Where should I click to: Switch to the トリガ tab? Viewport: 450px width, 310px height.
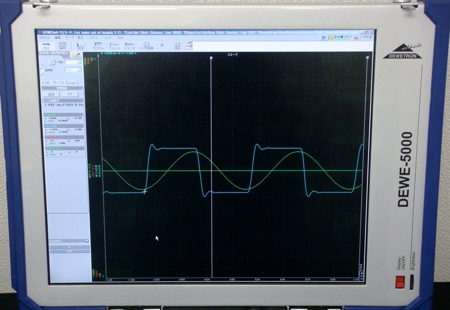point(46,83)
